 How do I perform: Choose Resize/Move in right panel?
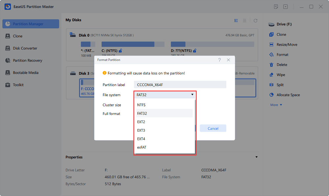pos(283,44)
